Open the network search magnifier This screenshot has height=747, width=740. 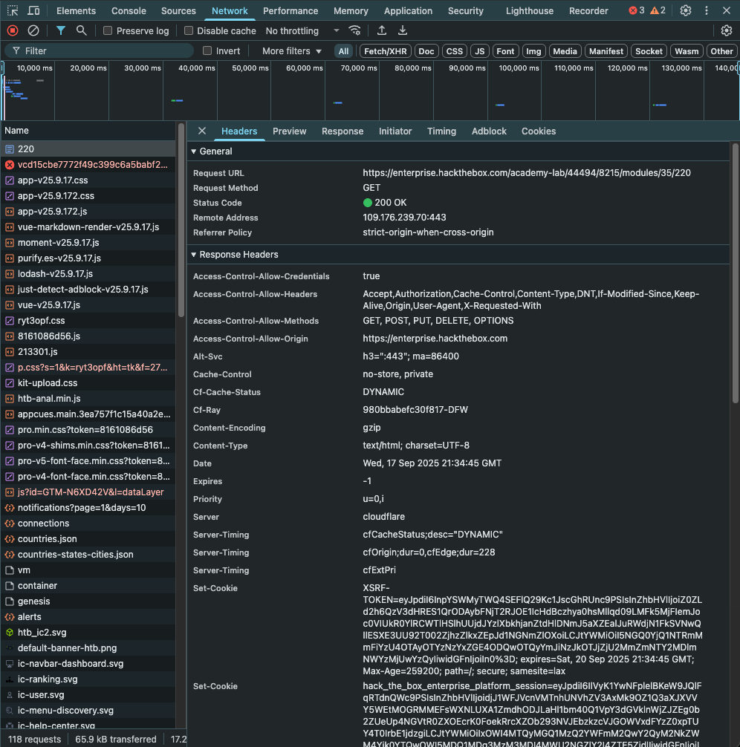click(82, 30)
